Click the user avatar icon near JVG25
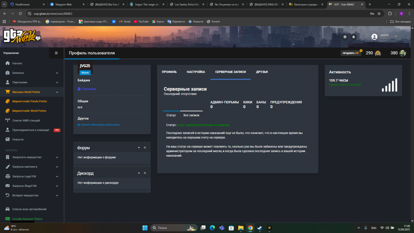Screen dimensions: 414x233 375,37
